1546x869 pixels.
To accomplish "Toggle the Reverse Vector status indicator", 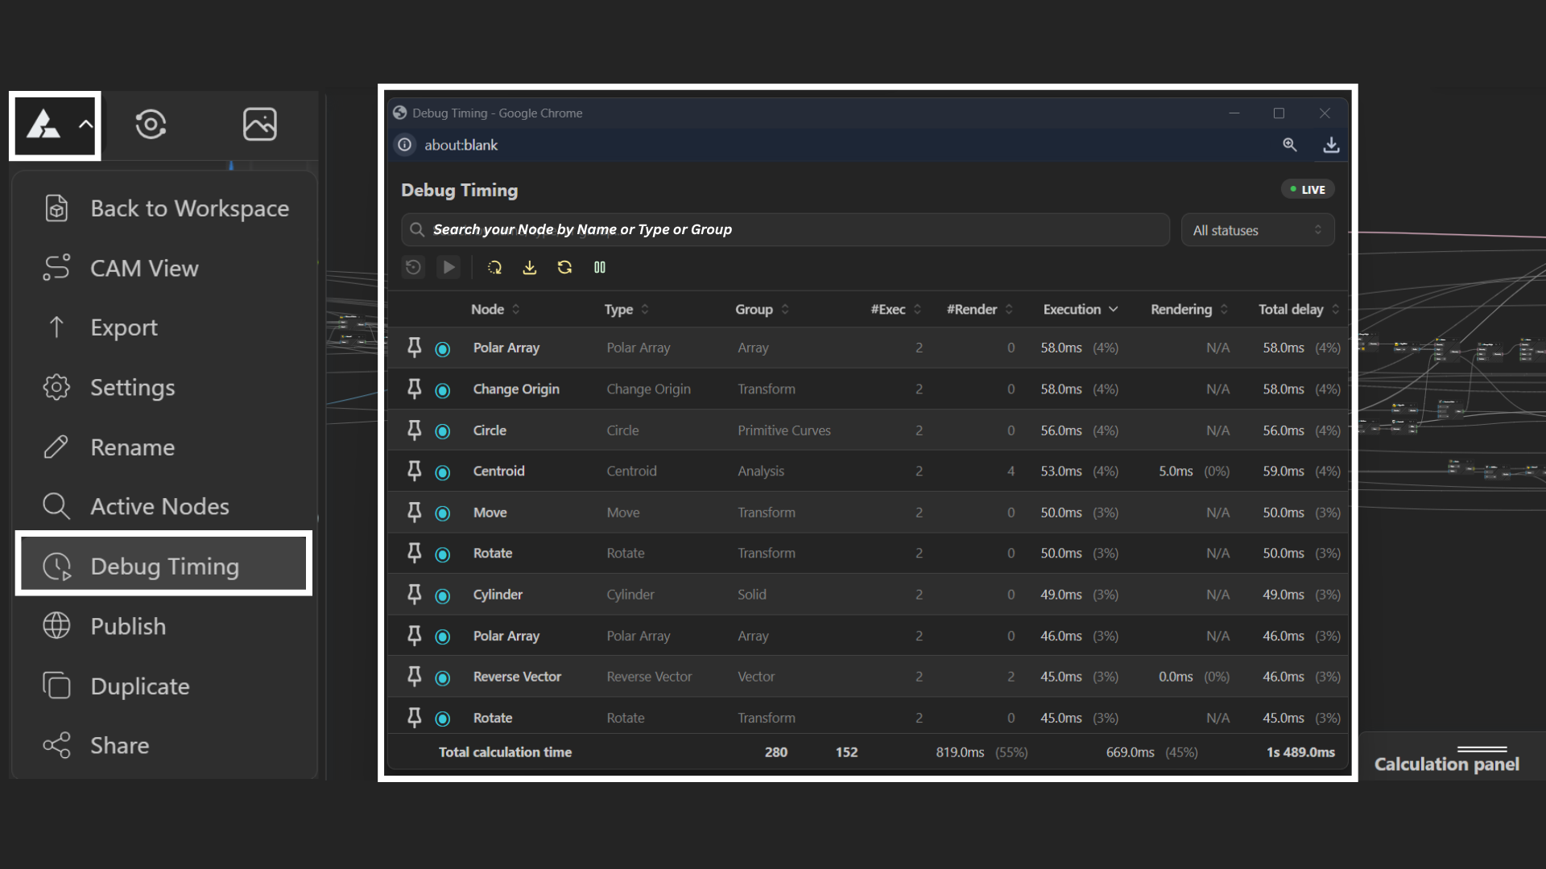I will click(x=443, y=677).
